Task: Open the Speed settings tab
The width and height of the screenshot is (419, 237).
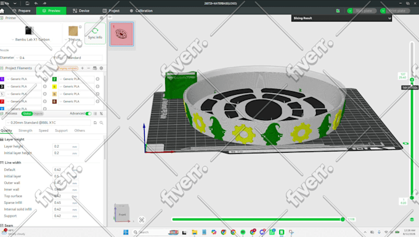Action: [44, 131]
